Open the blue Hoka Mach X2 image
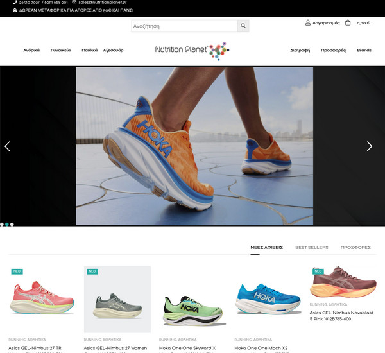The image size is (385, 353). coord(268,299)
